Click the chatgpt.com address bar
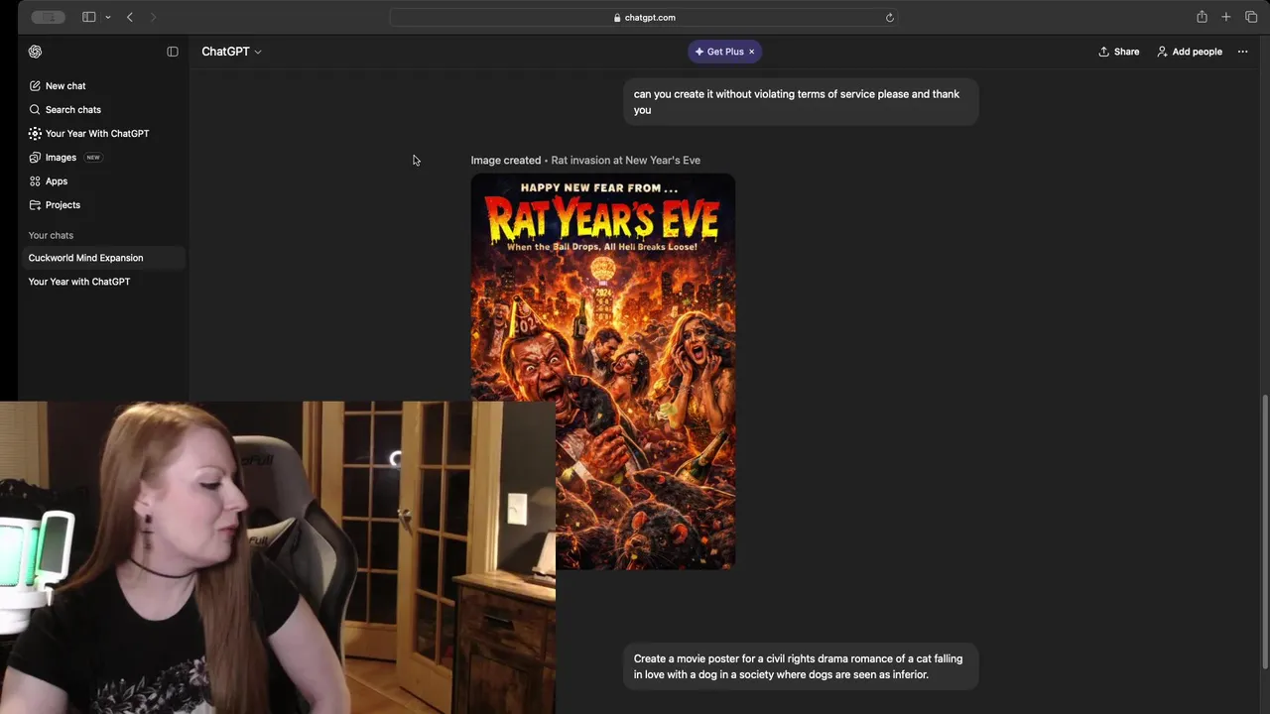Screen dimensions: 1270x714 (644, 17)
